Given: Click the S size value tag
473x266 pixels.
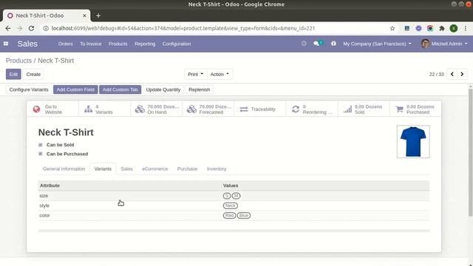Looking at the screenshot, I should point(227,196).
